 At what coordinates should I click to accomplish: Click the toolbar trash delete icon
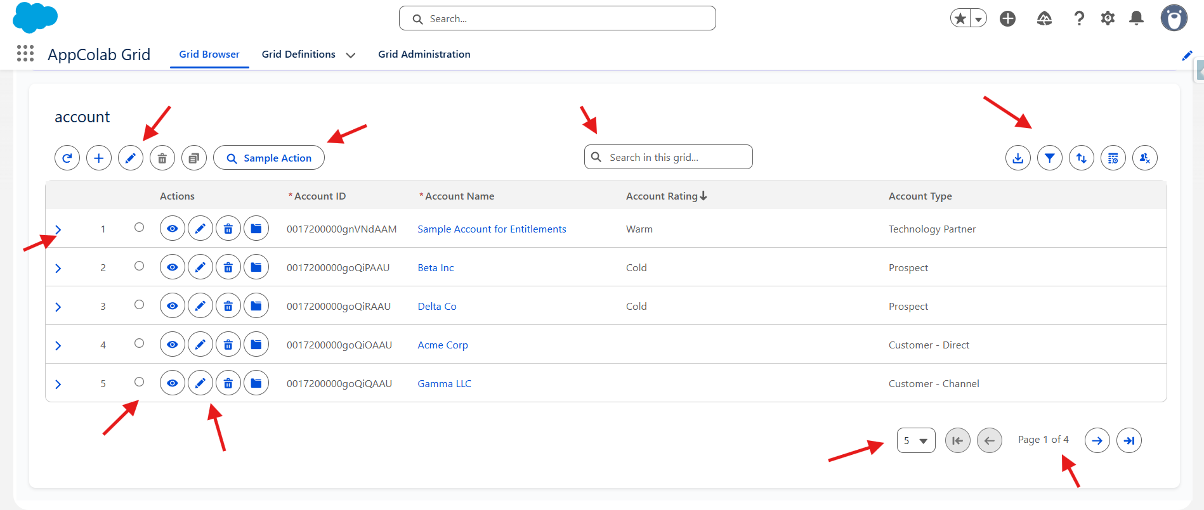click(162, 158)
